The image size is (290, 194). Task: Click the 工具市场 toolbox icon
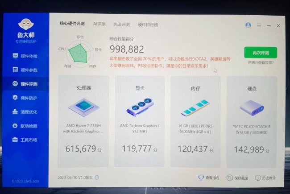(15, 140)
